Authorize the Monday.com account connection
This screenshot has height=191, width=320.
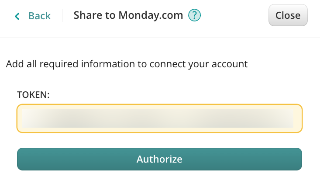(x=159, y=159)
